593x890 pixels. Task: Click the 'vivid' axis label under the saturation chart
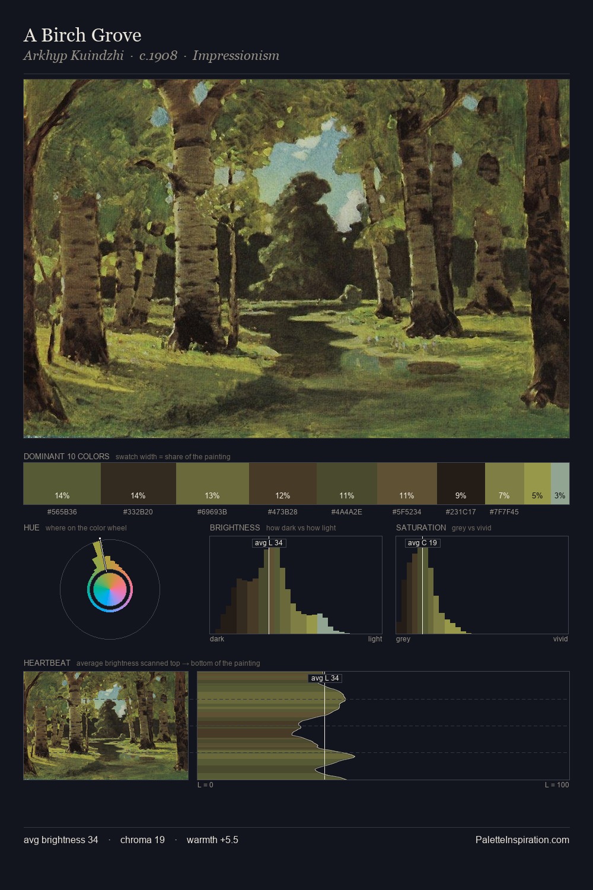(560, 639)
